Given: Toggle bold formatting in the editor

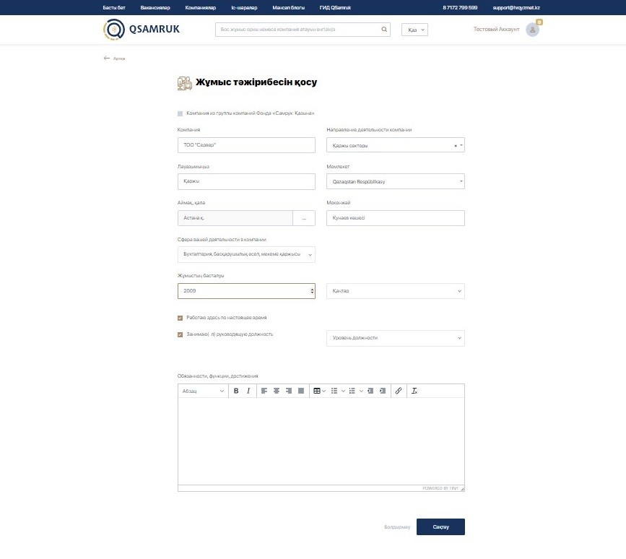Looking at the screenshot, I should point(236,391).
